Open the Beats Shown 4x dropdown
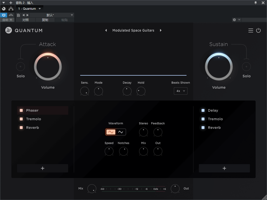 (181, 91)
